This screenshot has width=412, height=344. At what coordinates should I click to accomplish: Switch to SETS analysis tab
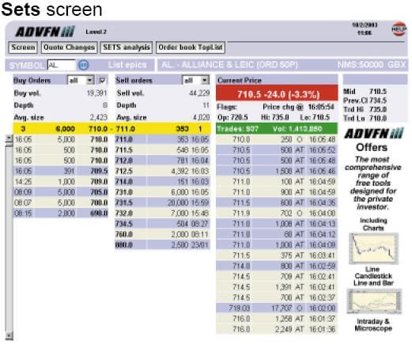pyautogui.click(x=127, y=47)
